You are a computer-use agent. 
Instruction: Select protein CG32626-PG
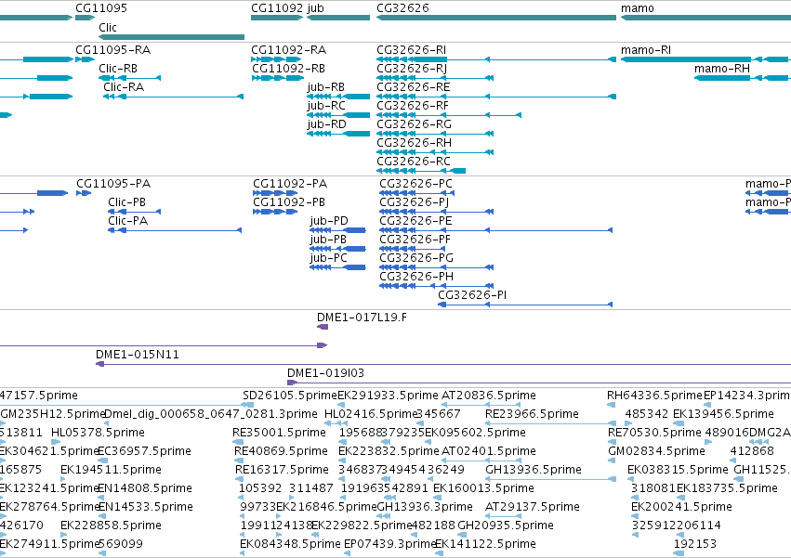[436, 267]
